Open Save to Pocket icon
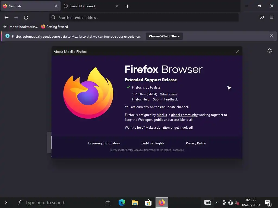The height and width of the screenshot is (208, 278). point(261,17)
